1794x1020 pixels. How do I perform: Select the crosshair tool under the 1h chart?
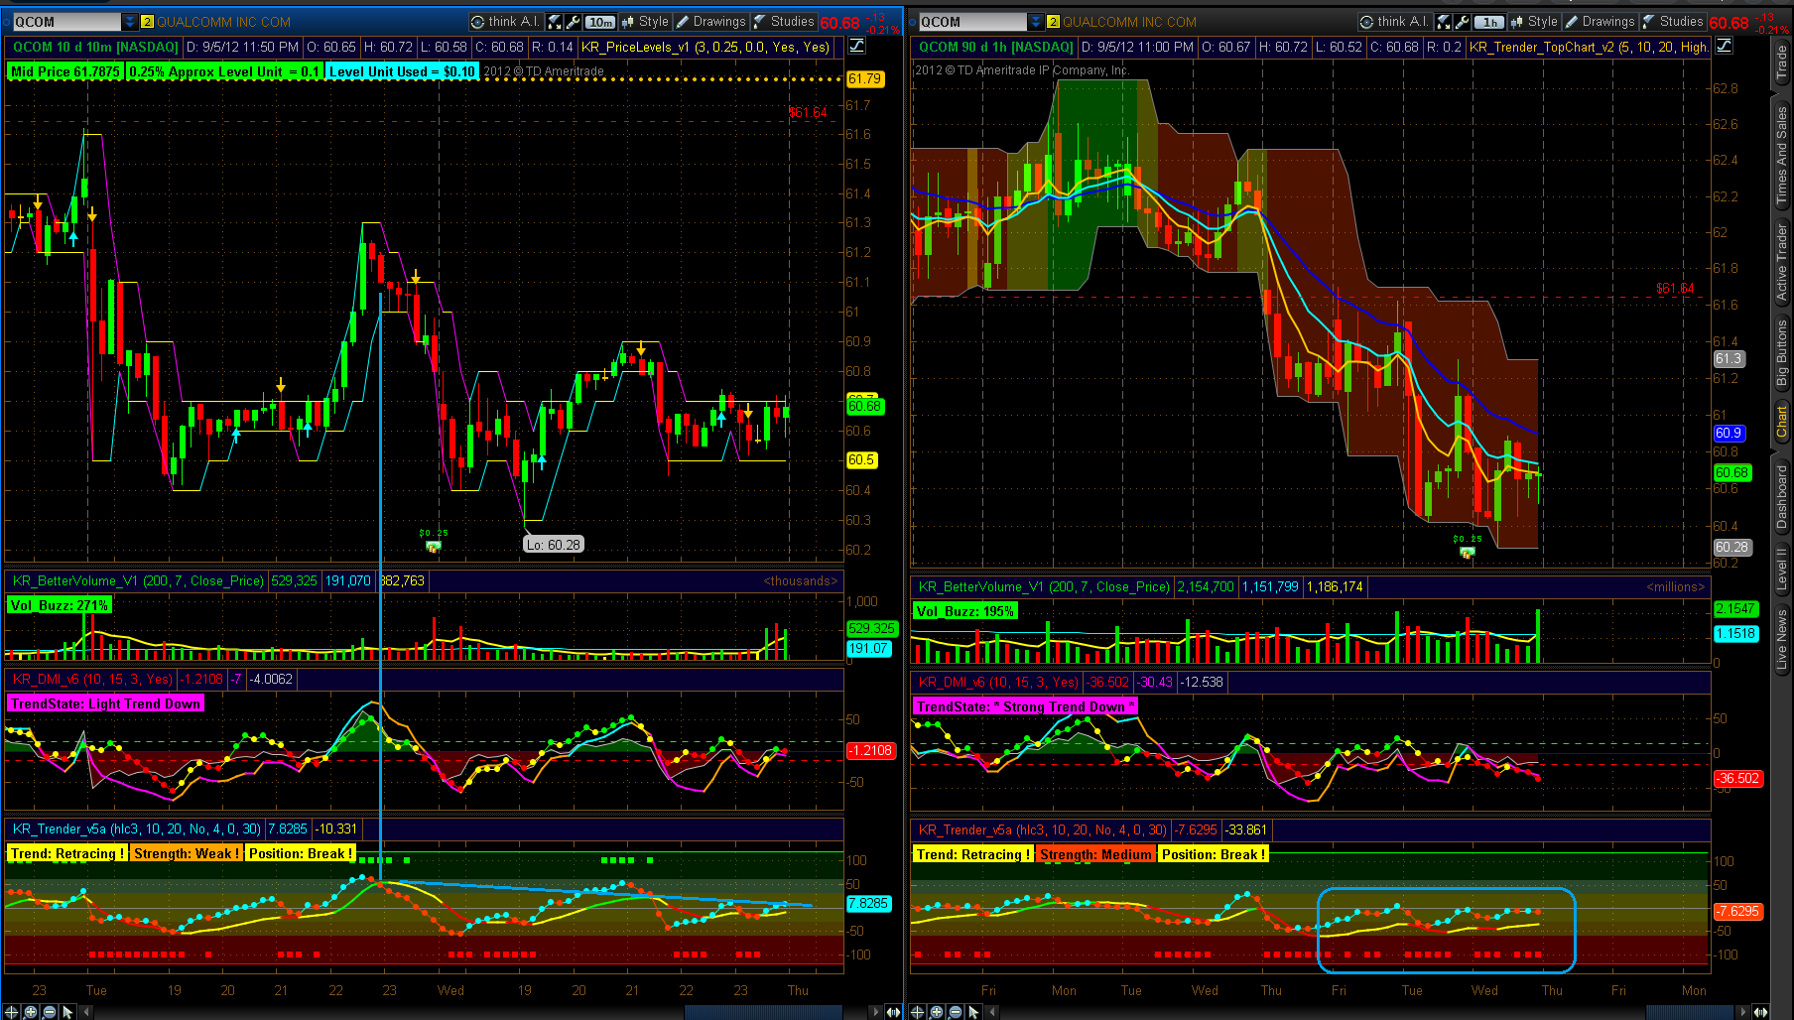pyautogui.click(x=918, y=1012)
